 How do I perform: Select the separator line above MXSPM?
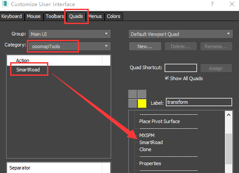tap(169, 128)
